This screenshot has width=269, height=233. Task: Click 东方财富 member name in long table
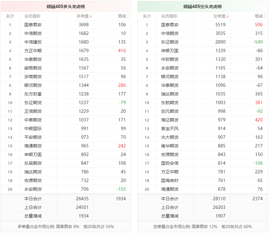click(33, 94)
